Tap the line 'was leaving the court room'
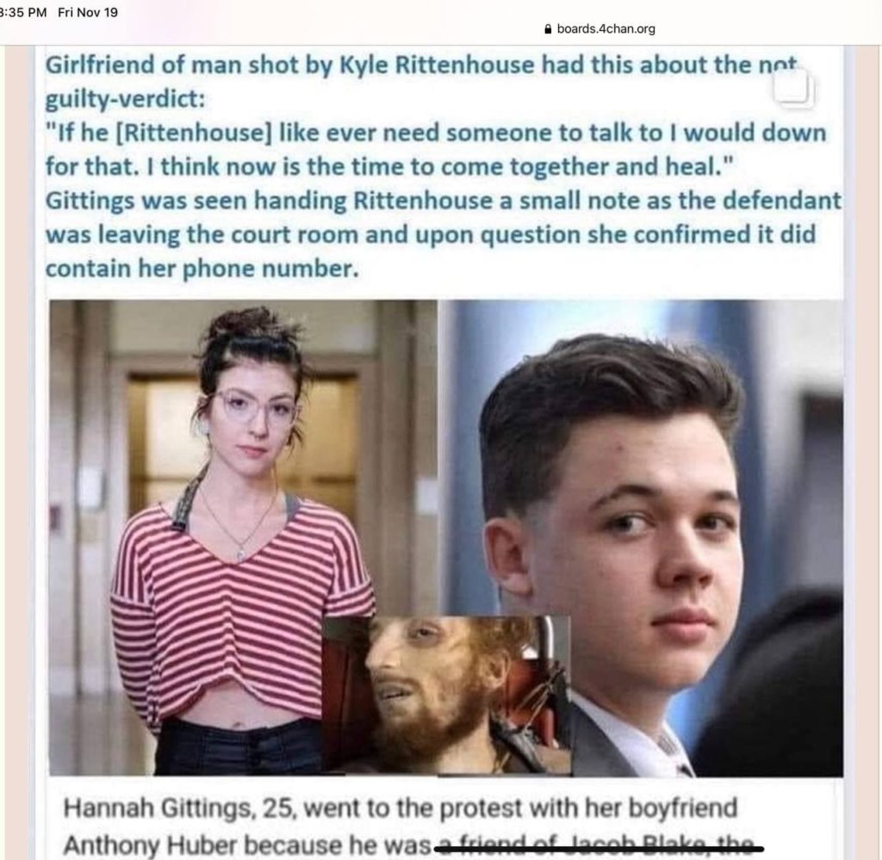The width and height of the screenshot is (882, 860). (431, 234)
